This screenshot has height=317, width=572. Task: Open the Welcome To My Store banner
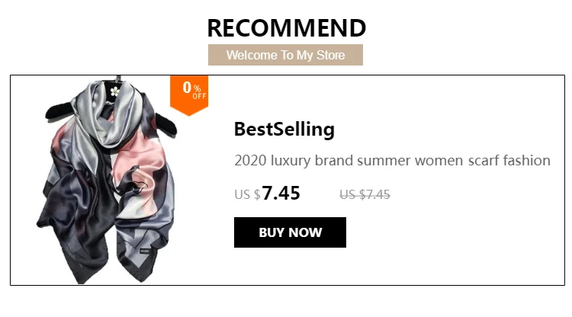click(x=285, y=55)
